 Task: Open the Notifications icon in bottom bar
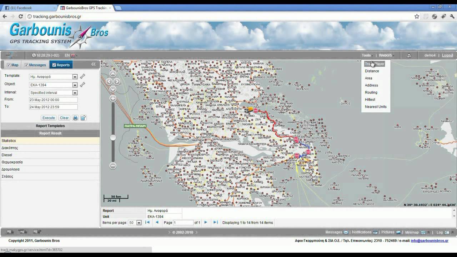(x=375, y=232)
